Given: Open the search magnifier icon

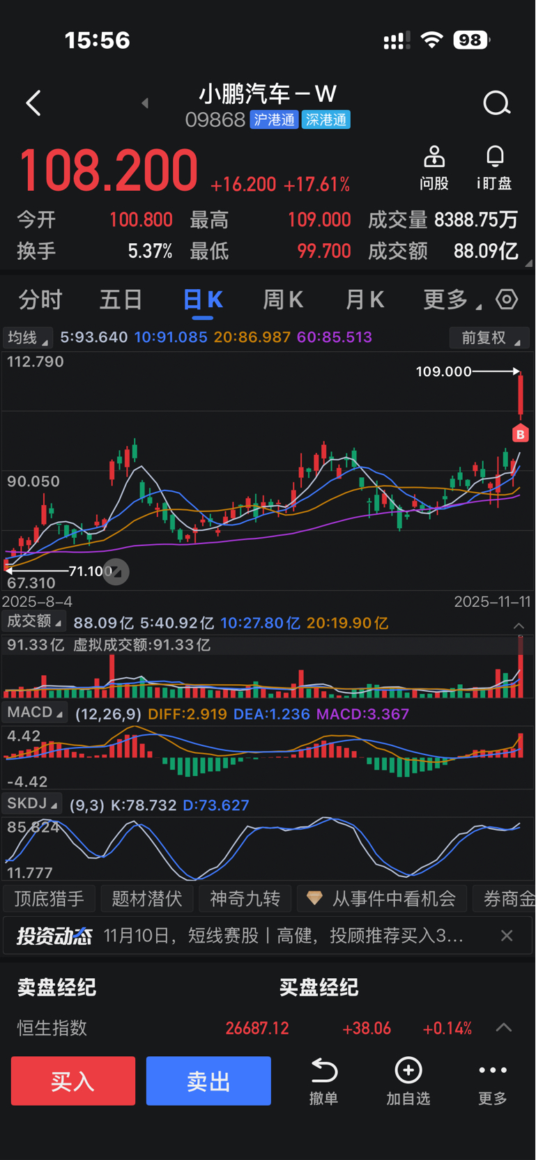Looking at the screenshot, I should coord(497,104).
